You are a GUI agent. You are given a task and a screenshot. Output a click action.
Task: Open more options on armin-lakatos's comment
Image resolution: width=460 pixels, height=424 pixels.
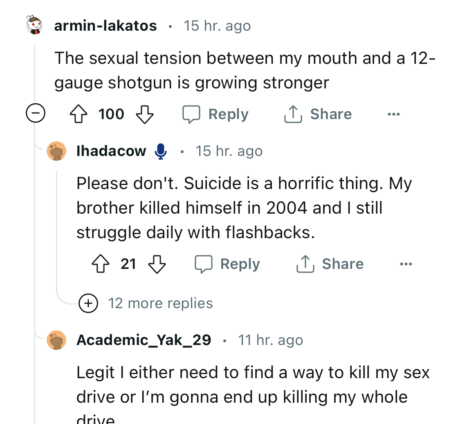click(393, 114)
